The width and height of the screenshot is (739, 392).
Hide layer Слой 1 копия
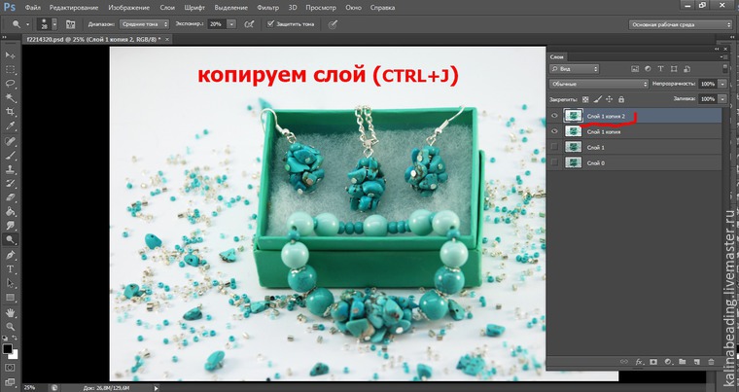[x=554, y=131]
